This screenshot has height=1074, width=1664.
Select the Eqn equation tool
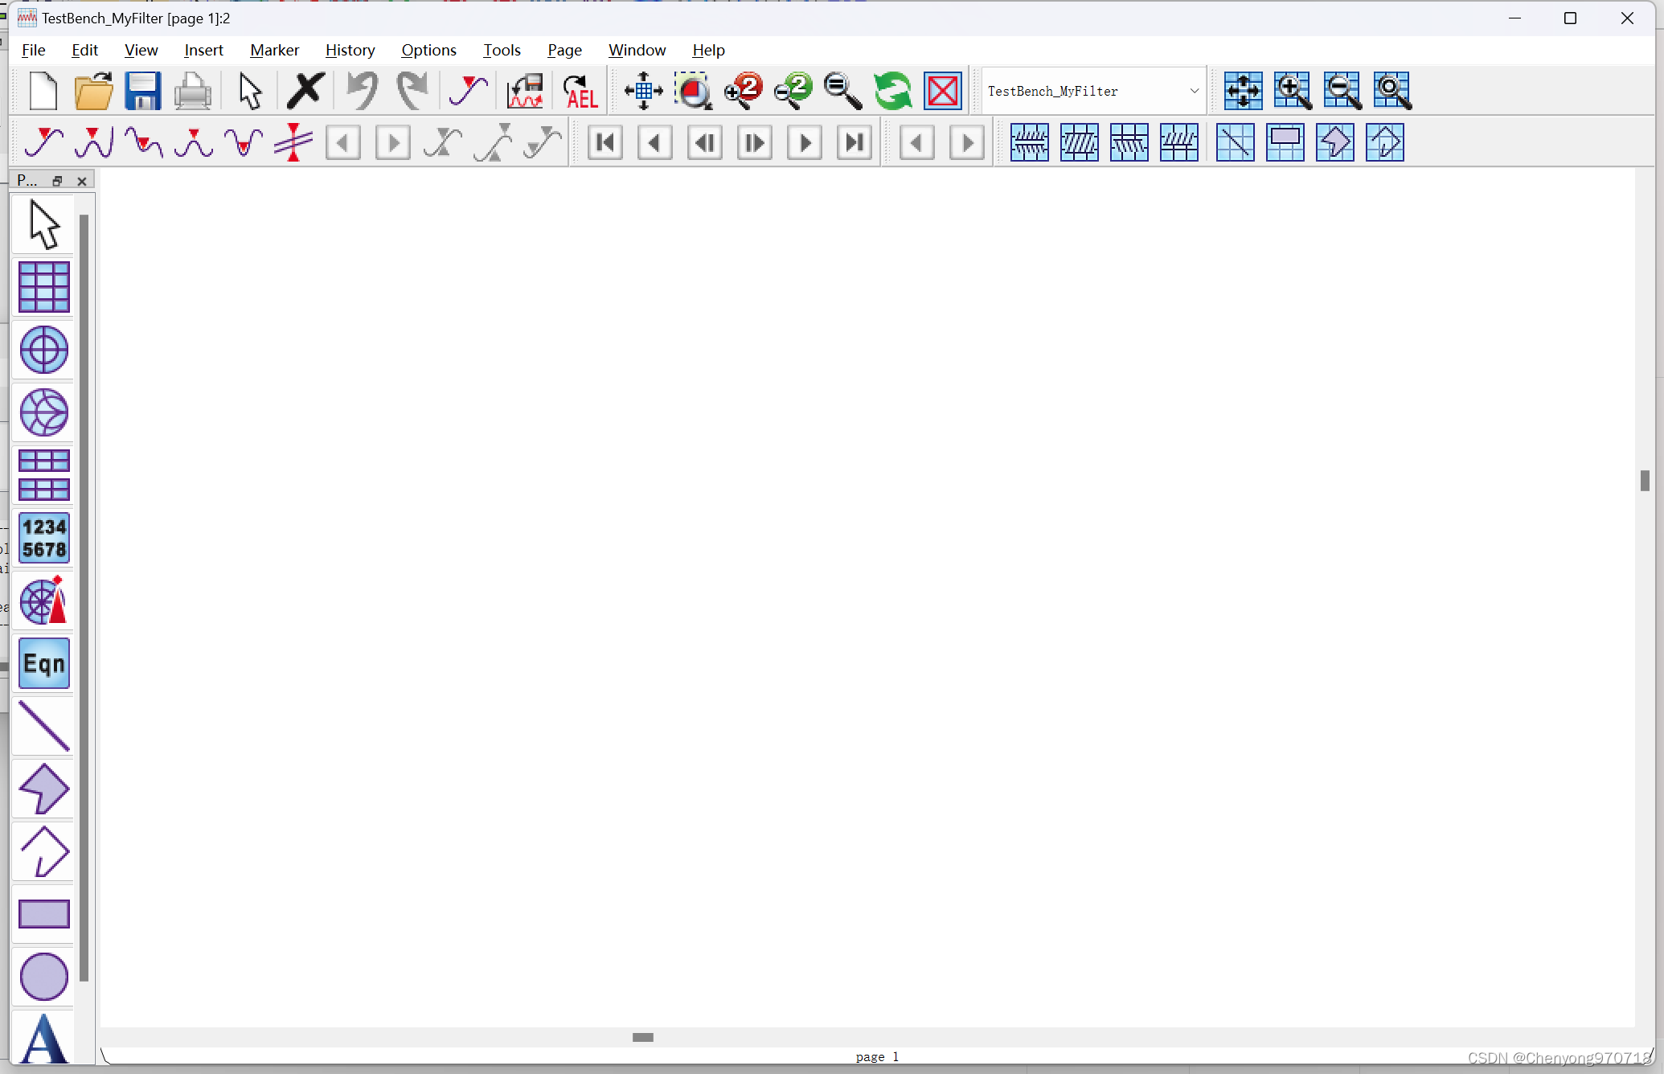43,663
